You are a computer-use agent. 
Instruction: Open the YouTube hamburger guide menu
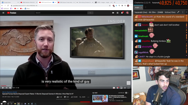pyautogui.click(x=3, y=13)
